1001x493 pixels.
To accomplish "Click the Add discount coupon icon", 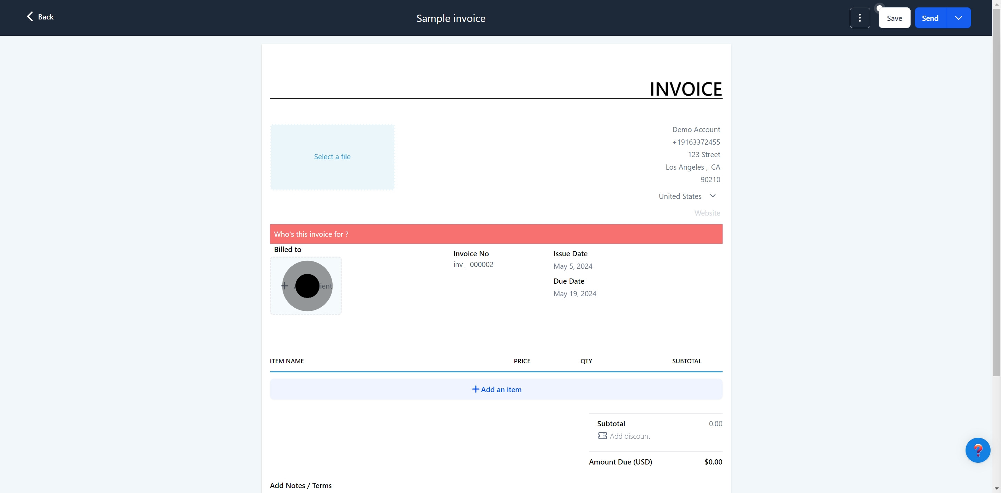I will 602,436.
